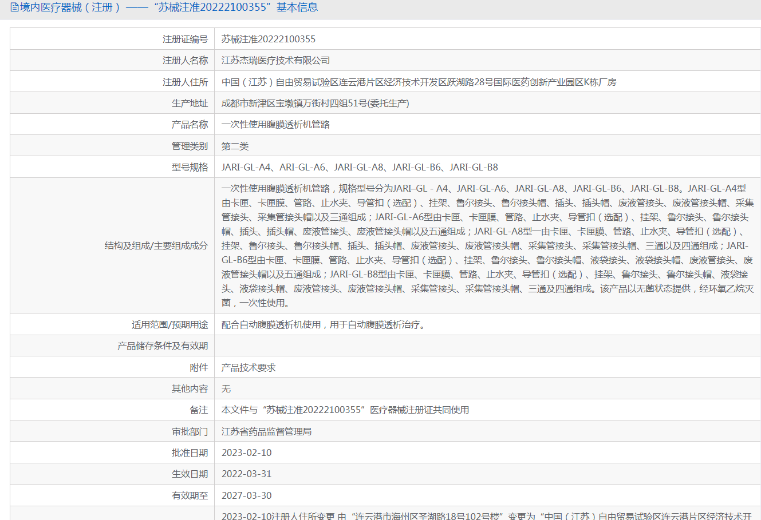Click the document icon in the page header
761x520 pixels.
tap(14, 7)
